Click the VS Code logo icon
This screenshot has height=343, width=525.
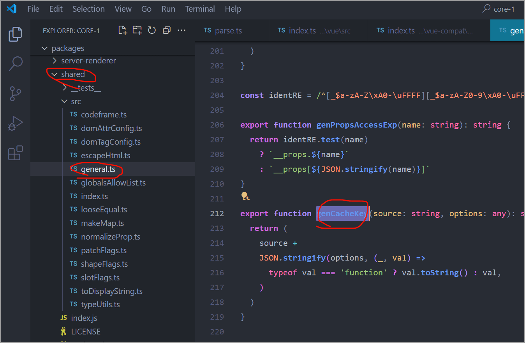pos(12,9)
